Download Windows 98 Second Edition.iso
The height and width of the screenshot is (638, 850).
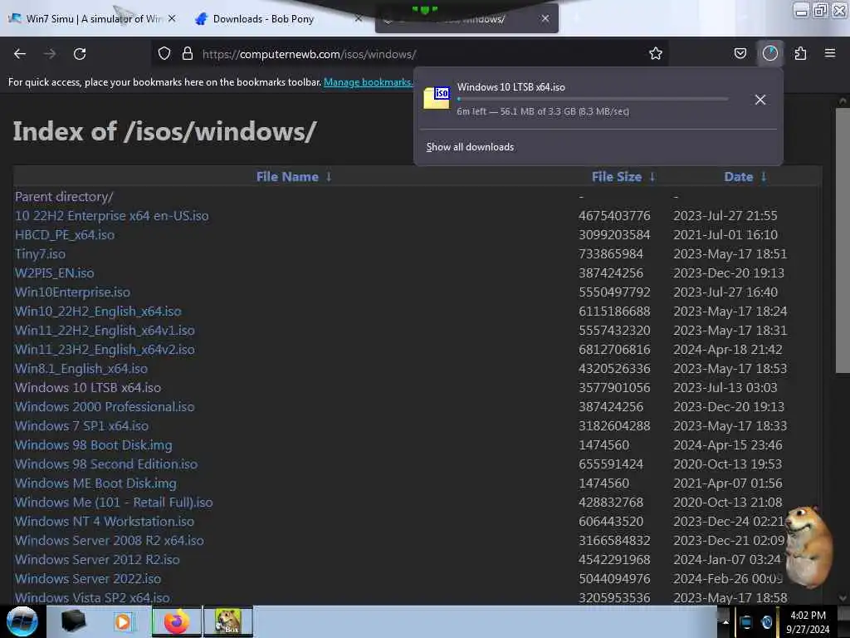tap(106, 464)
